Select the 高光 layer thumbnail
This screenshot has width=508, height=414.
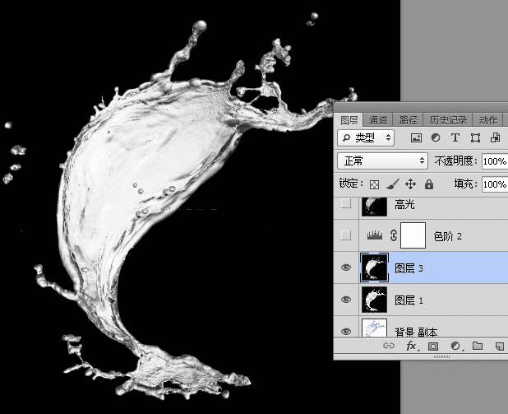pyautogui.click(x=374, y=206)
